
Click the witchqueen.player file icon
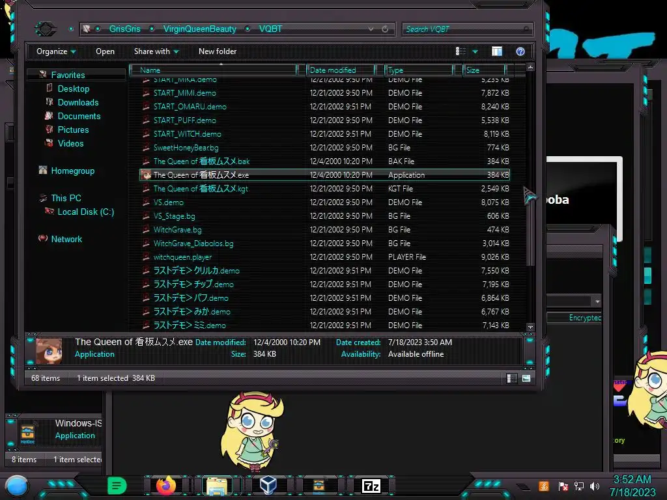point(146,257)
